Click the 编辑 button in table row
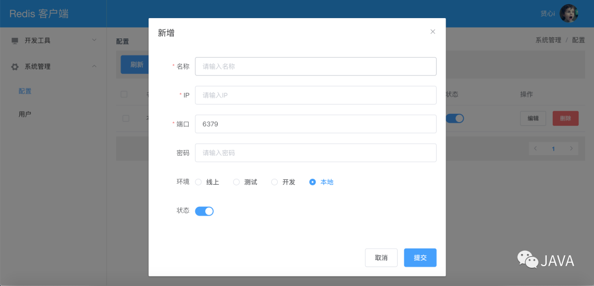The width and height of the screenshot is (594, 286). (533, 118)
